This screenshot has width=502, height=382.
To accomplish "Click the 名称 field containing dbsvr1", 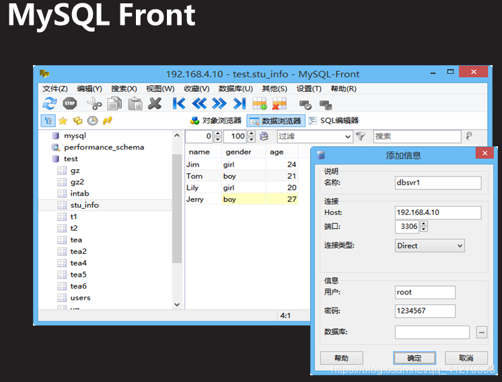I will [438, 183].
